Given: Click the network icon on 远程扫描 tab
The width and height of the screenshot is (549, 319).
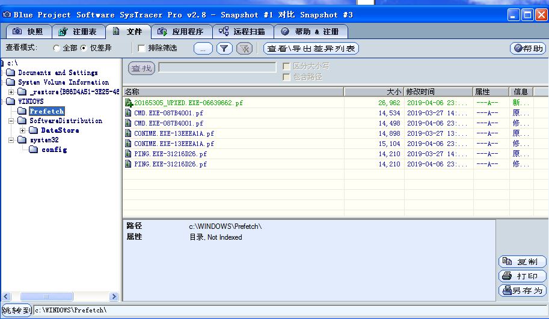Looking at the screenshot, I should [x=224, y=31].
